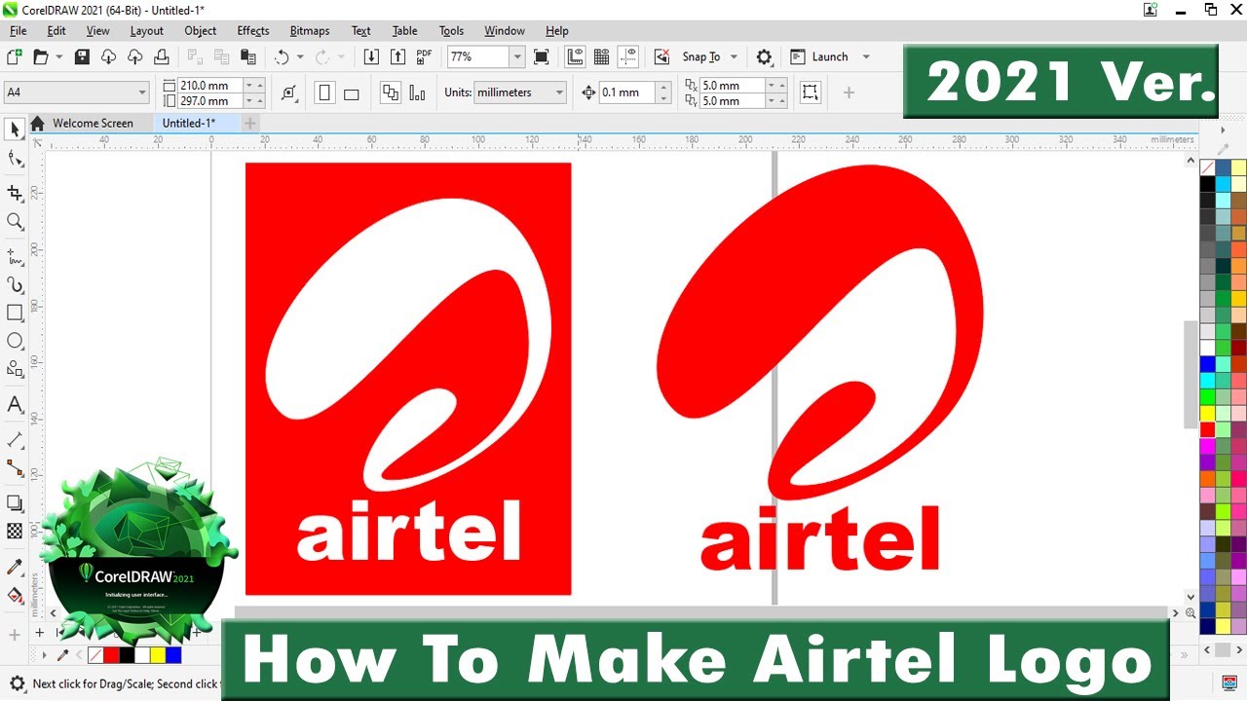Screen dimensions: 1247x701
Task: Click the Paste clipboard icon
Action: click(x=248, y=56)
